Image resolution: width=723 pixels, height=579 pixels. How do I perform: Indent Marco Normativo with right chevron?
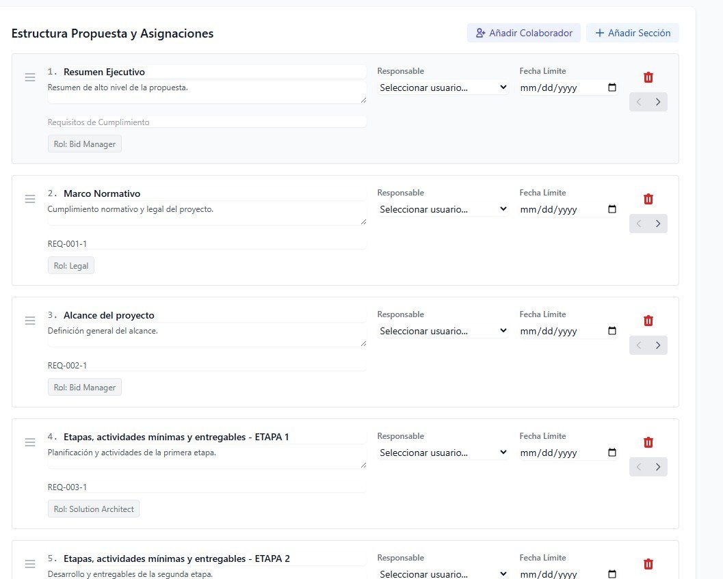[x=658, y=224]
